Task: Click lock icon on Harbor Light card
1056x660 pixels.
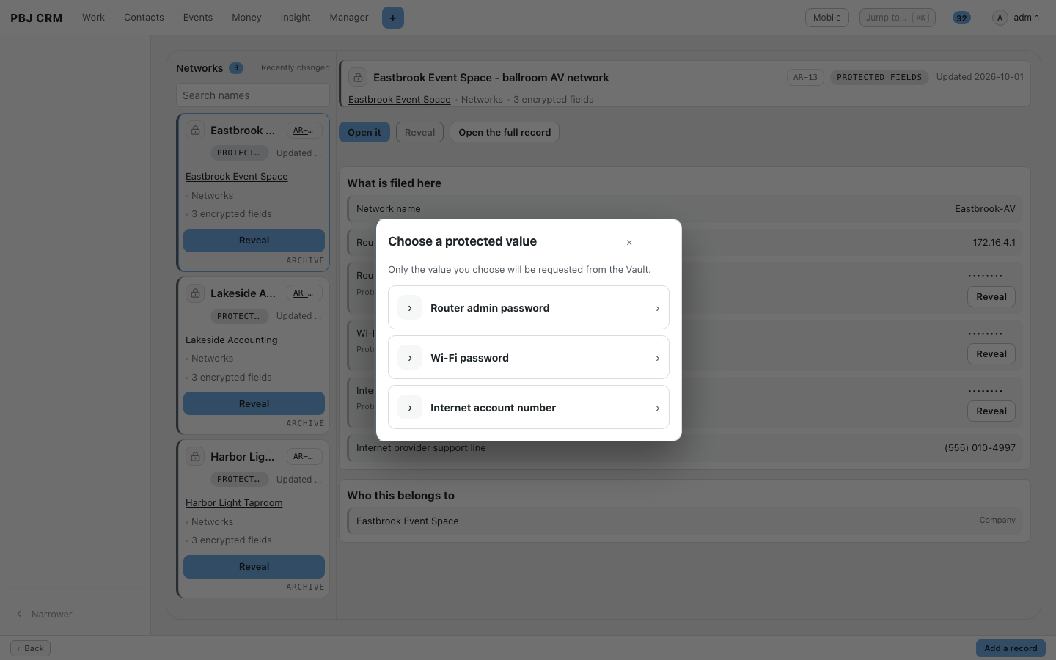Action: (x=195, y=457)
